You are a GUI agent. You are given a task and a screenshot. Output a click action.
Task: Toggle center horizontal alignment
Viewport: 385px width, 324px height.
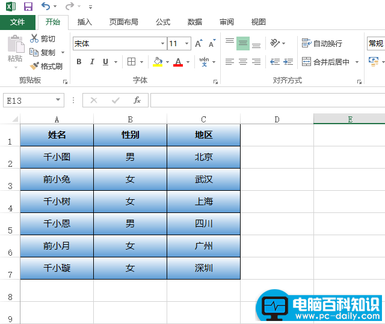click(243, 62)
